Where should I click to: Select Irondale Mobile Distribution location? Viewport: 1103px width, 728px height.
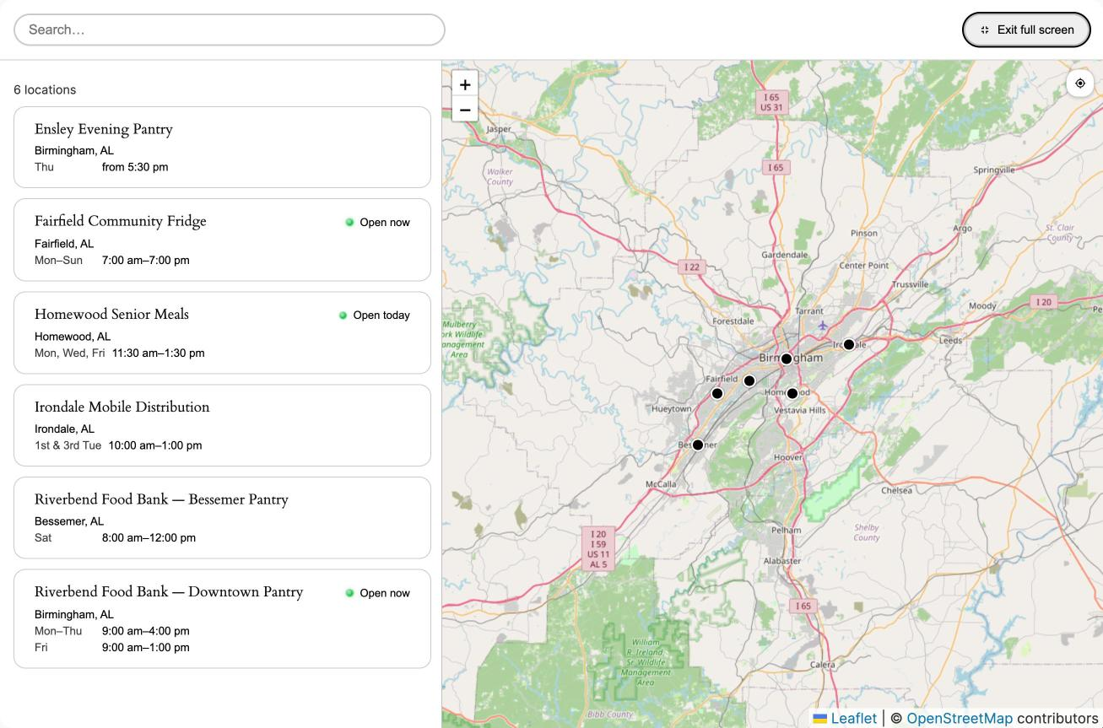pyautogui.click(x=222, y=425)
